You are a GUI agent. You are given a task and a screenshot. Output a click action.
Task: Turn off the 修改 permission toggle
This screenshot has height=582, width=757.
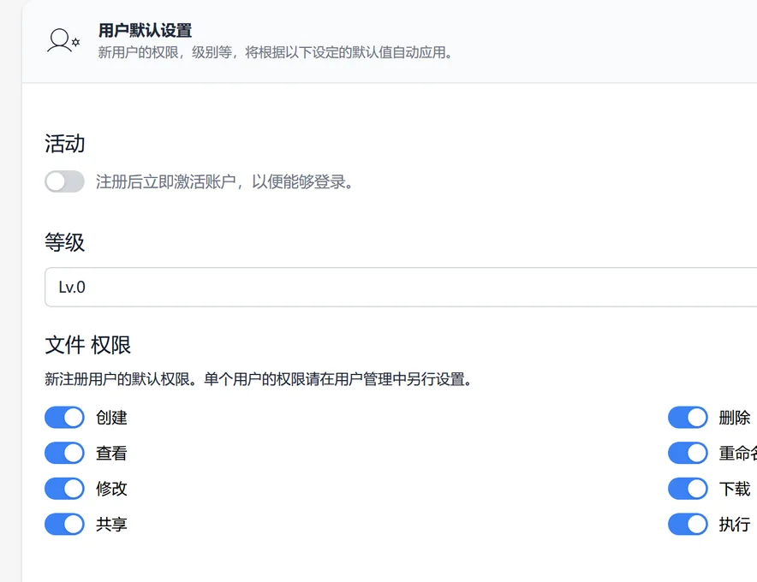point(64,489)
